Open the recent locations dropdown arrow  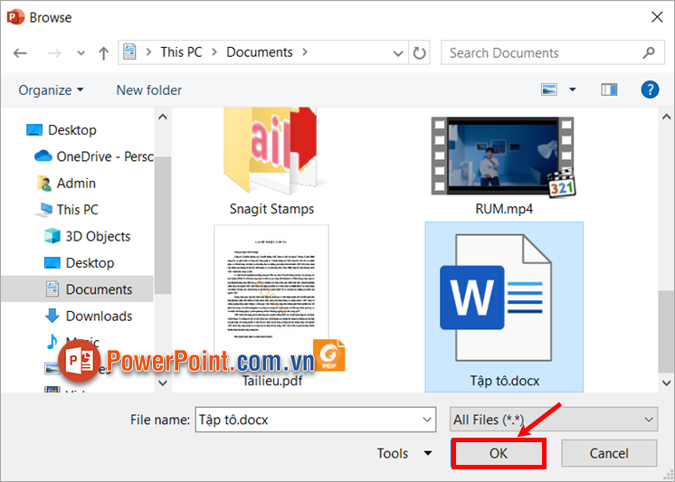pyautogui.click(x=81, y=53)
